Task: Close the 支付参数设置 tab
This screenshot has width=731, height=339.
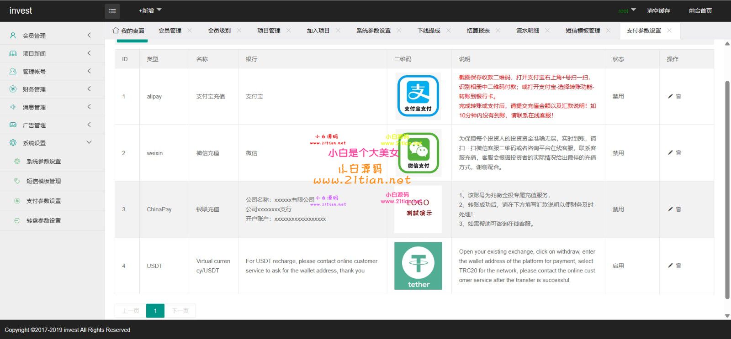Action: [x=669, y=31]
